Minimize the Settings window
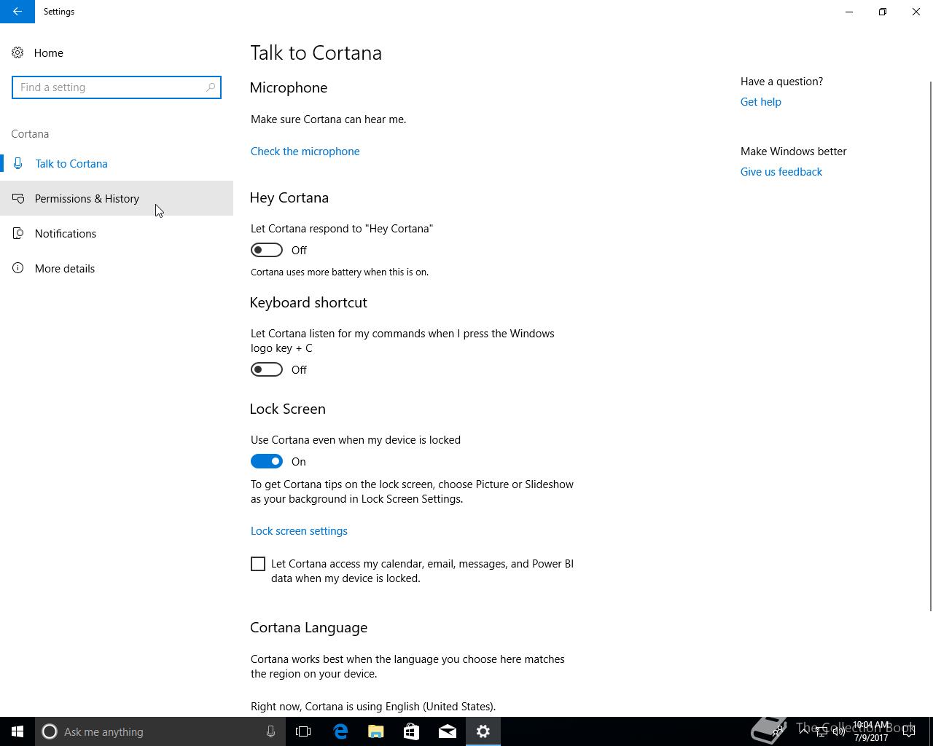 (849, 12)
